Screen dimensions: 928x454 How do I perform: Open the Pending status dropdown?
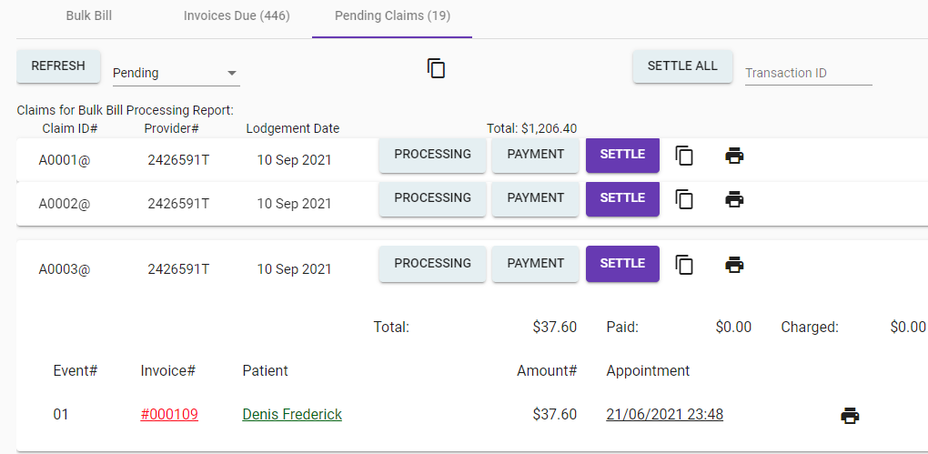[175, 73]
